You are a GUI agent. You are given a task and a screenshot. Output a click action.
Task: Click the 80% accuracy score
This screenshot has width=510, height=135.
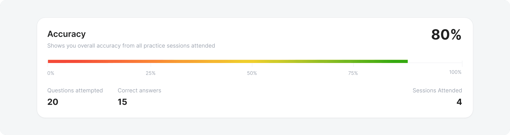click(x=446, y=34)
